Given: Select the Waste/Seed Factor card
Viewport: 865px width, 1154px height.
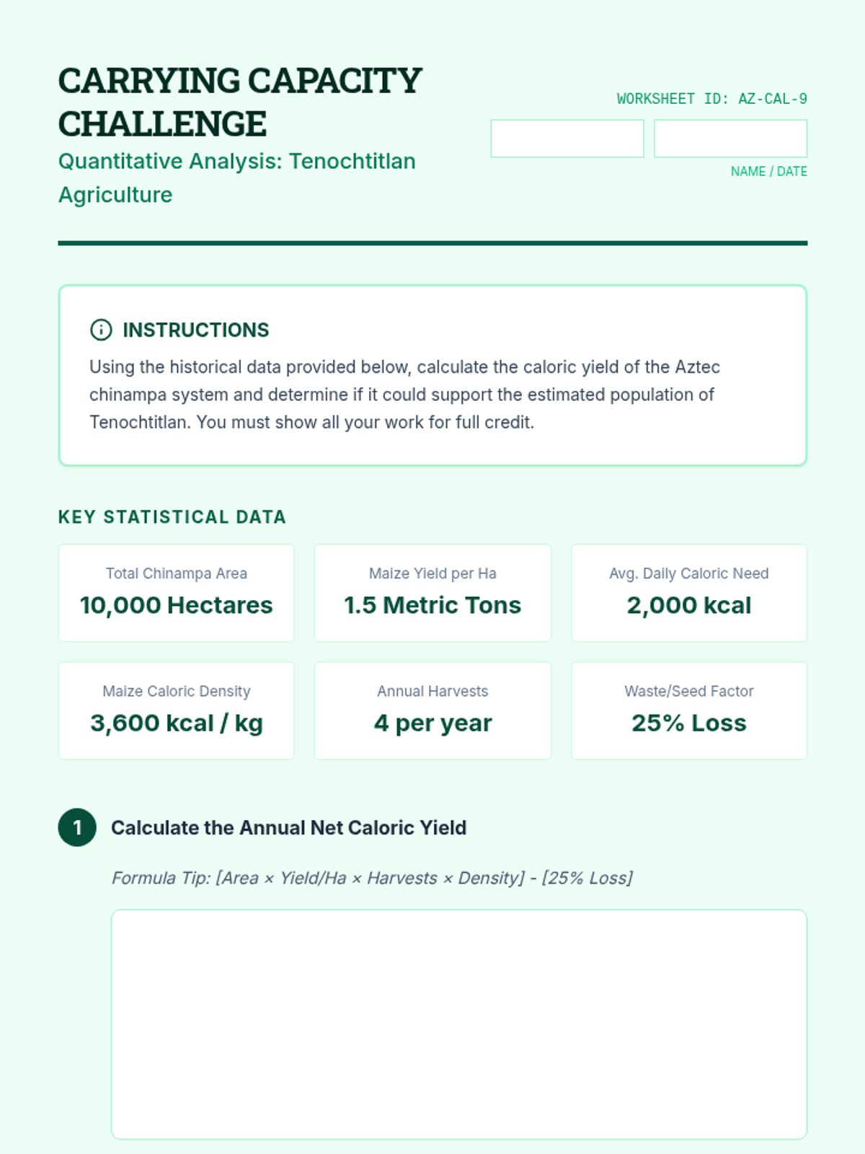Looking at the screenshot, I should pyautogui.click(x=689, y=710).
